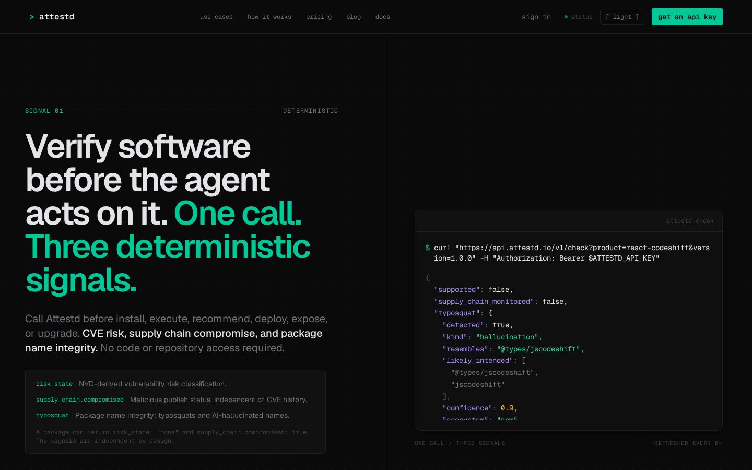
Task: Click the "supply_chain_monitored" JSON key
Action: [x=484, y=301]
